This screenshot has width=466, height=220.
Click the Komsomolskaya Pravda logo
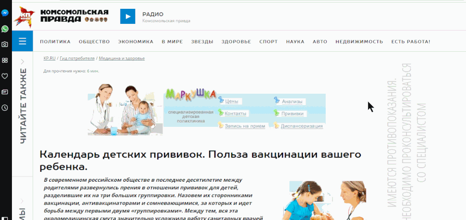tap(61, 17)
